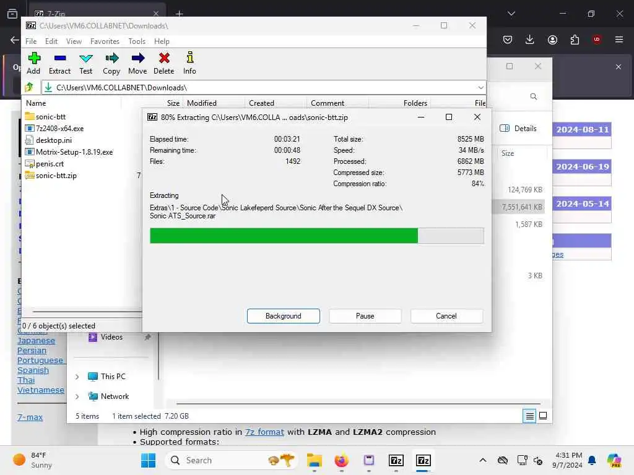634x475 pixels.
Task: Select the sonic-btt folder
Action: pyautogui.click(x=51, y=117)
